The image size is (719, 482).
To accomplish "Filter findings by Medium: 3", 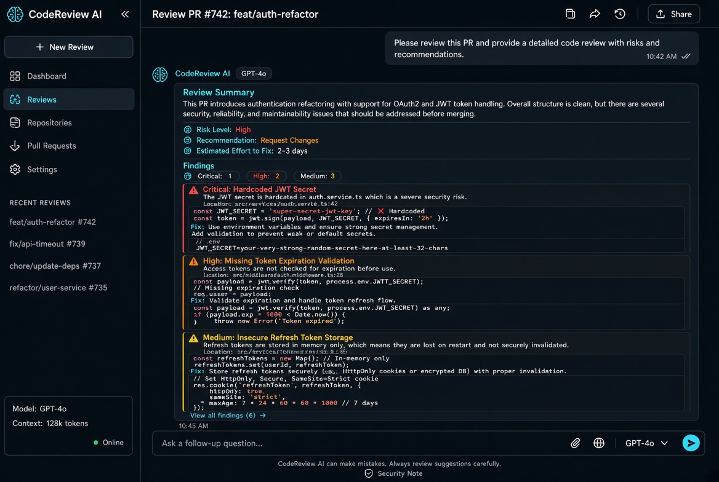I will 317,176.
